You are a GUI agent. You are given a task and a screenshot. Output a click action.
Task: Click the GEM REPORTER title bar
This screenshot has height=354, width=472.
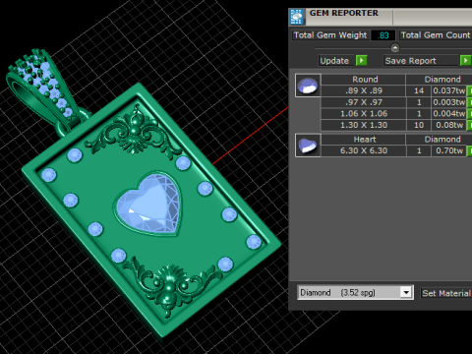[x=381, y=17]
